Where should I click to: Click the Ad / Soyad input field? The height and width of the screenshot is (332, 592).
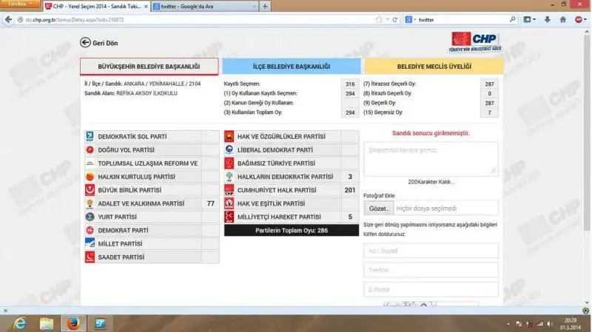pos(431,251)
